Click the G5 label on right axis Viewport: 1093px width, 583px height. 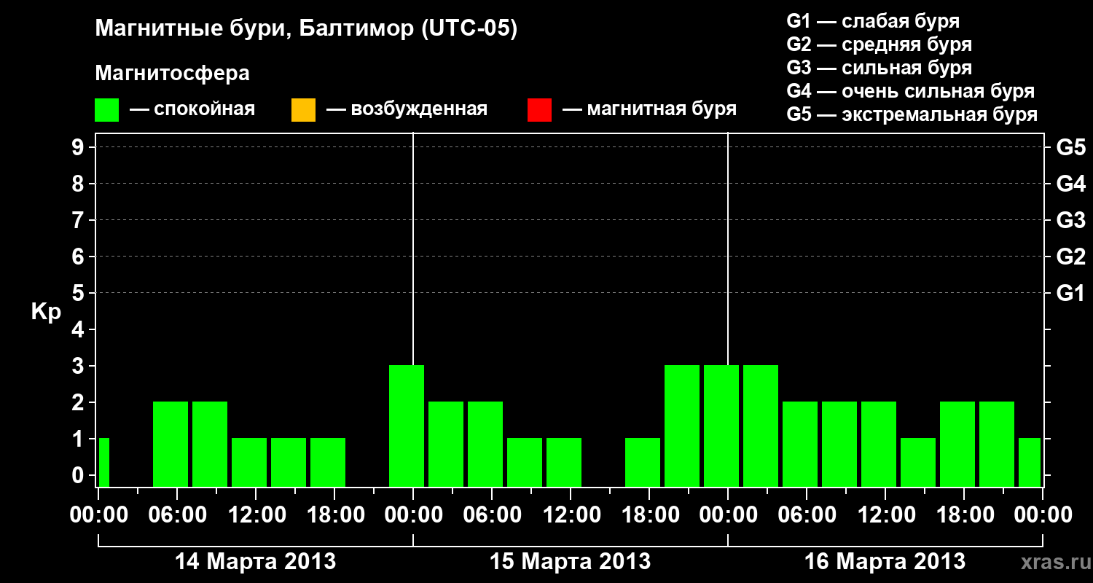point(1070,147)
